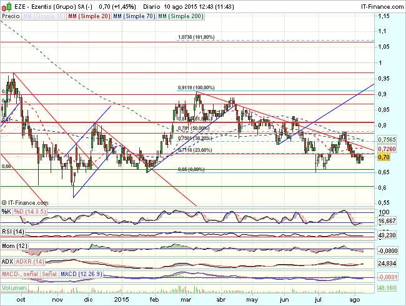The image size is (406, 306).
Task: Click the ADXR (14) indicator label
Action: (x=30, y=262)
